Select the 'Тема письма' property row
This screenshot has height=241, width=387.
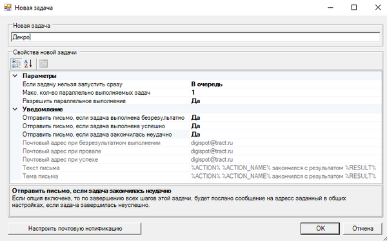click(196, 177)
